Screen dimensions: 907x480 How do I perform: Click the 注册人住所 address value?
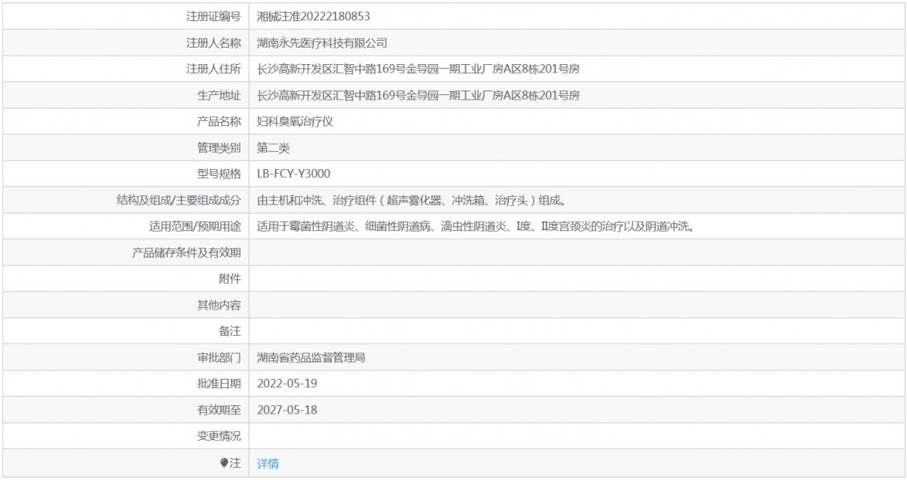point(418,69)
